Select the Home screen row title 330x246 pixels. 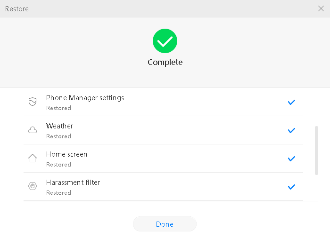point(66,154)
